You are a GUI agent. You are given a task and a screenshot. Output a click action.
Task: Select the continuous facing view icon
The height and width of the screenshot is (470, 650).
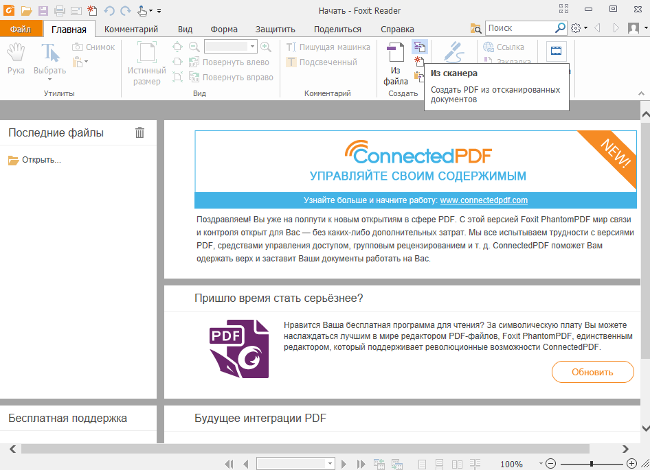coord(475,465)
